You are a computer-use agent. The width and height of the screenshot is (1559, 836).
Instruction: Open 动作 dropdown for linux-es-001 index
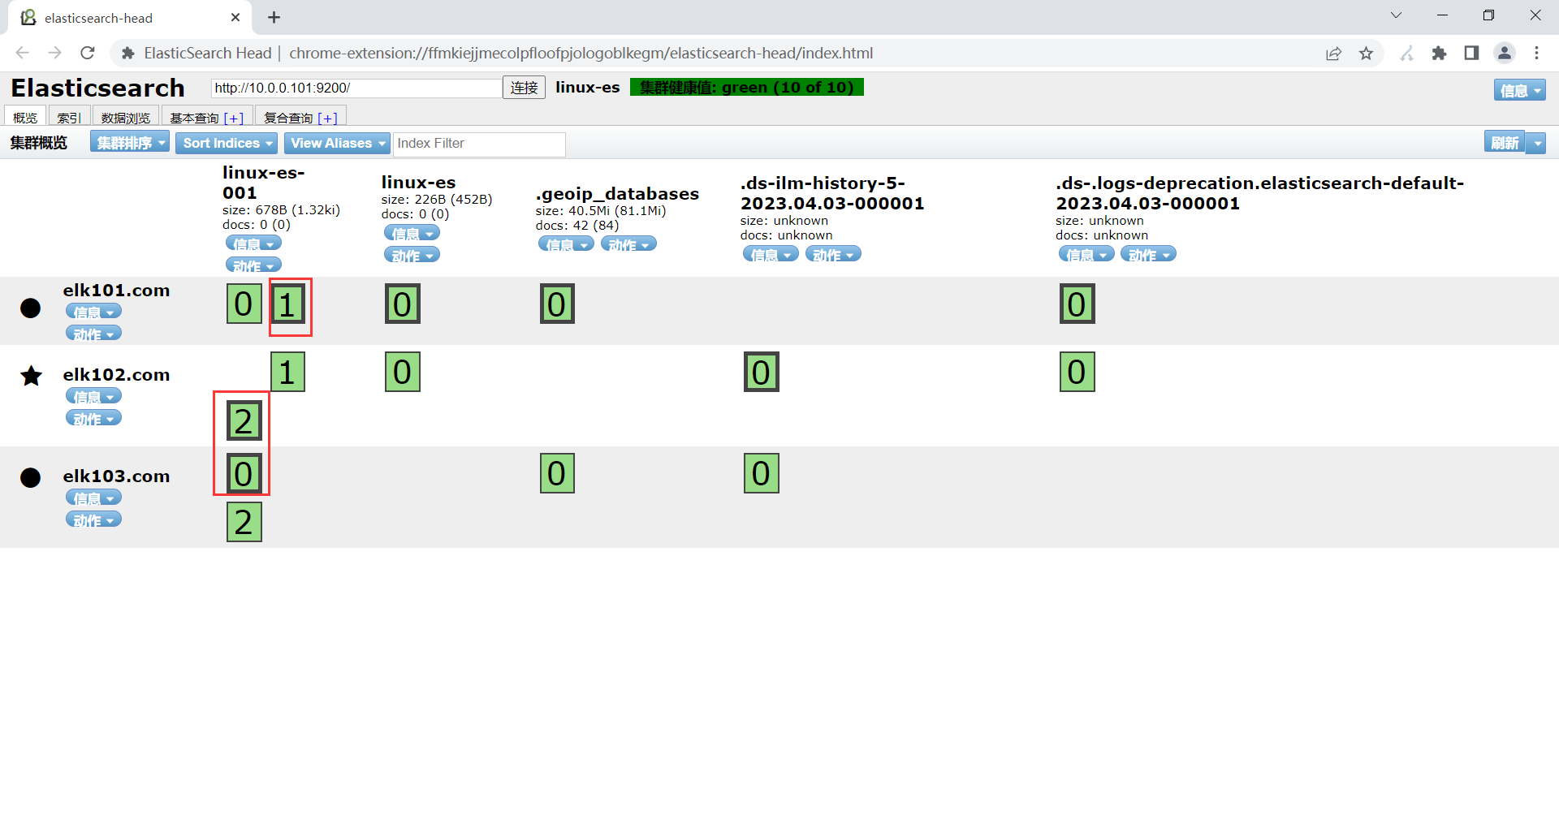(x=253, y=265)
